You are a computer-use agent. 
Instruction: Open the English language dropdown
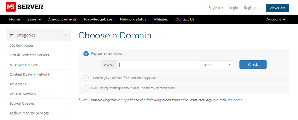(216, 8)
